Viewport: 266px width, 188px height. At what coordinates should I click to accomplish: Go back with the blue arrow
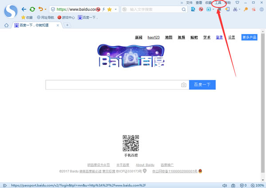pyautogui.click(x=24, y=9)
